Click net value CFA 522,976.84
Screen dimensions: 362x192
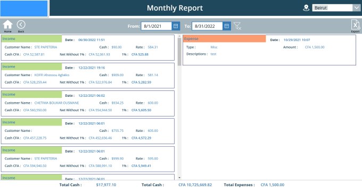coord(100,82)
